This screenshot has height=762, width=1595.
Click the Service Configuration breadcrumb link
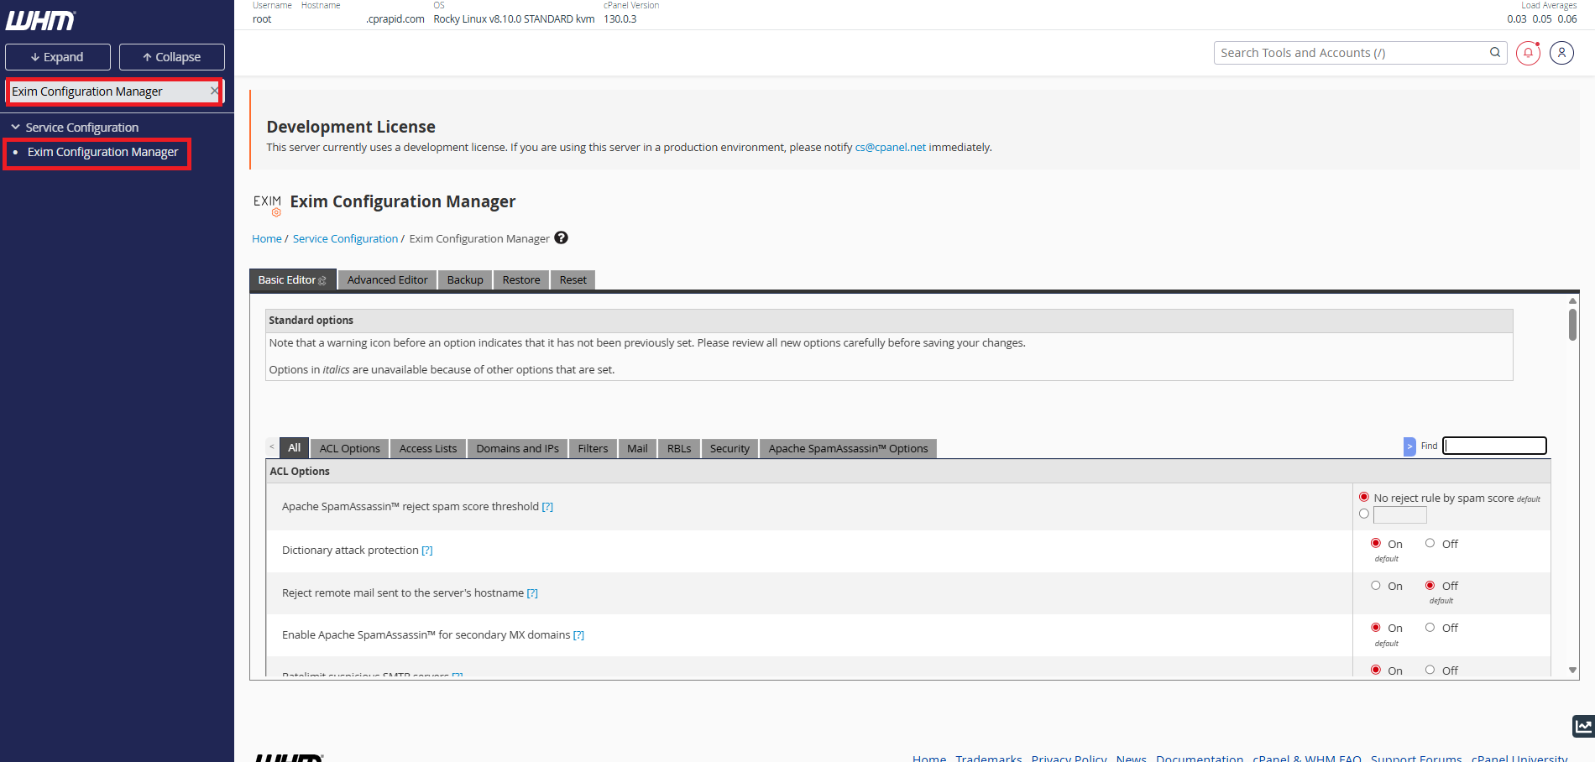pyautogui.click(x=345, y=238)
